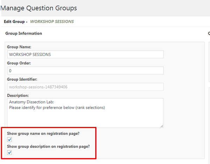Uncheck Show group name on registration page

(x=9, y=140)
